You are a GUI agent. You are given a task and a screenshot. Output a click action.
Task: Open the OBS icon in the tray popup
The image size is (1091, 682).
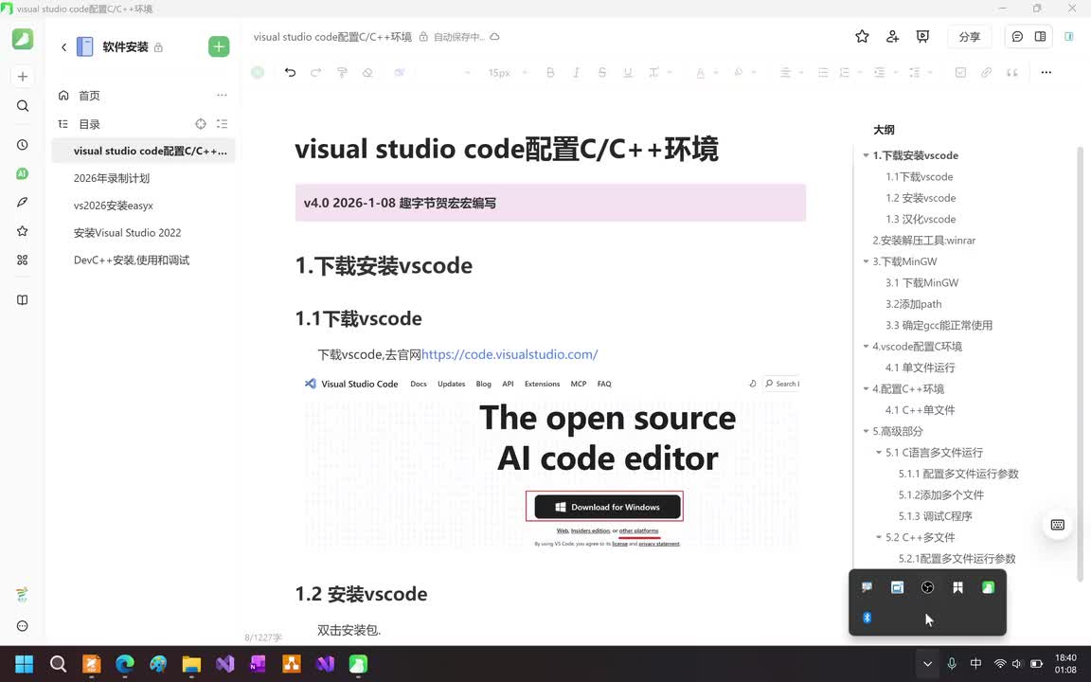927,587
